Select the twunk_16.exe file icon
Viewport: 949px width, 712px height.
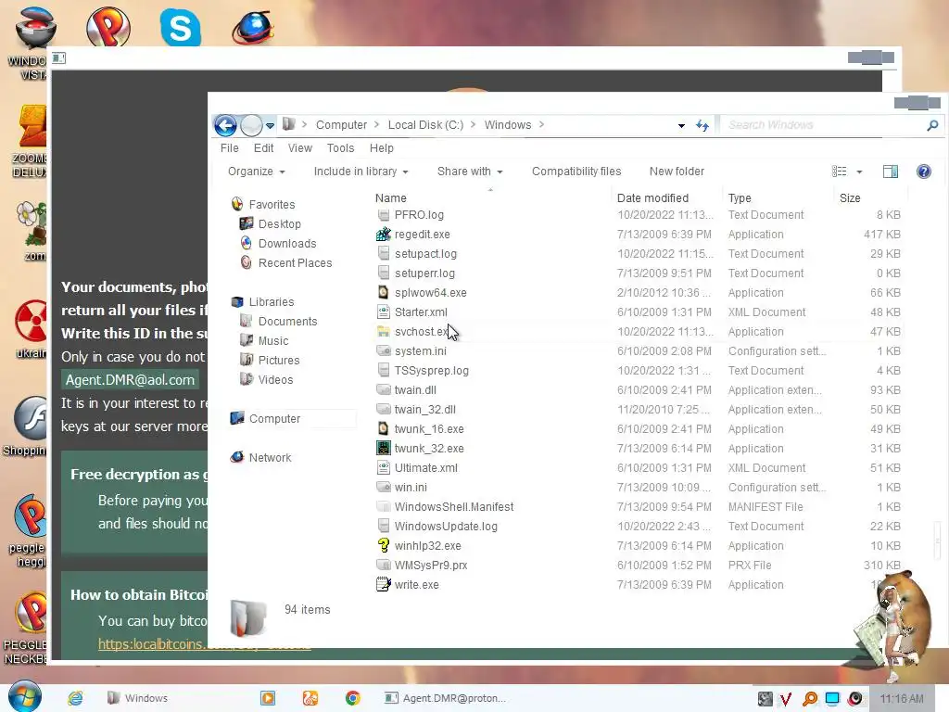point(383,428)
